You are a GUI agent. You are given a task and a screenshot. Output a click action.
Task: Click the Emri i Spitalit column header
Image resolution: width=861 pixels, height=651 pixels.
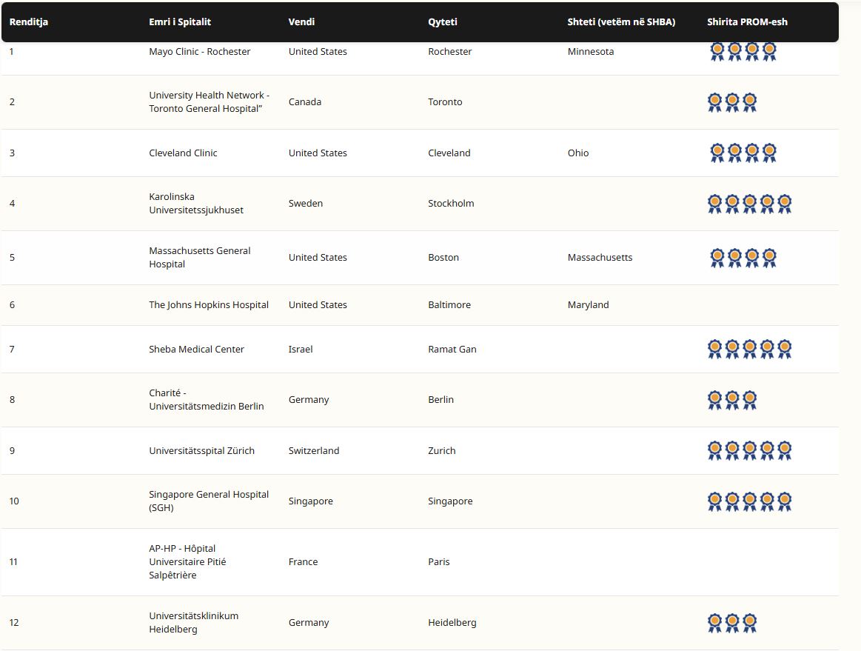pos(180,22)
